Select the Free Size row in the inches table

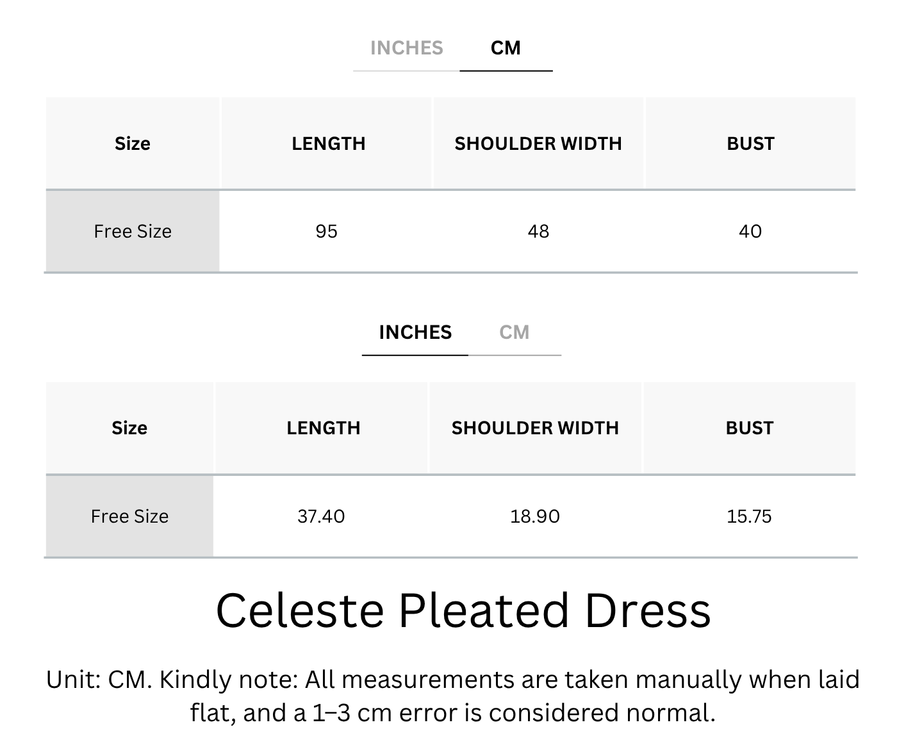click(x=450, y=516)
